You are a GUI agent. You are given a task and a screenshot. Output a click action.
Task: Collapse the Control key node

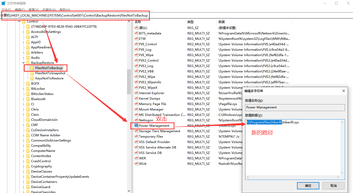pyautogui.click(x=19, y=21)
